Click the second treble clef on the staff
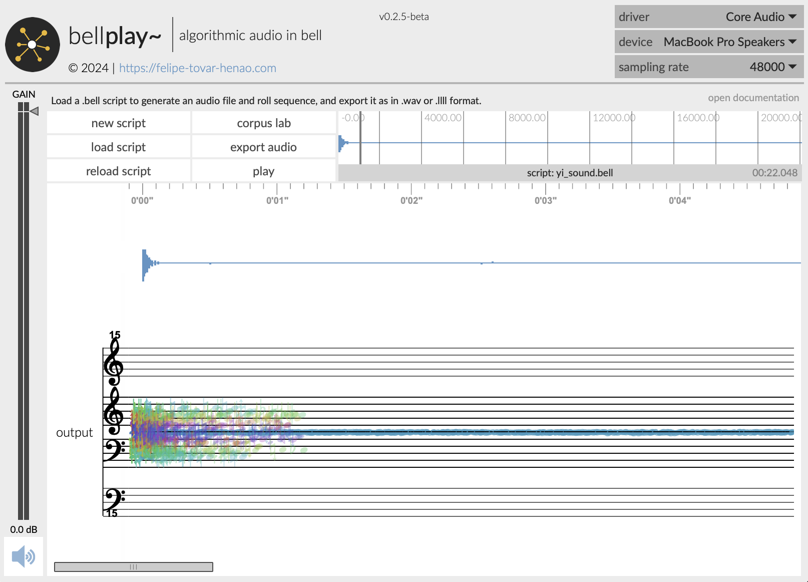 114,411
